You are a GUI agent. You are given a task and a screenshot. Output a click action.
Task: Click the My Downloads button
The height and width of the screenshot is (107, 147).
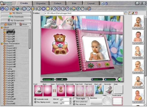(x=16, y=17)
